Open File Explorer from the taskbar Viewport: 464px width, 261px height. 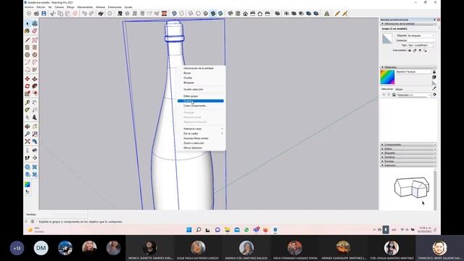click(x=227, y=230)
